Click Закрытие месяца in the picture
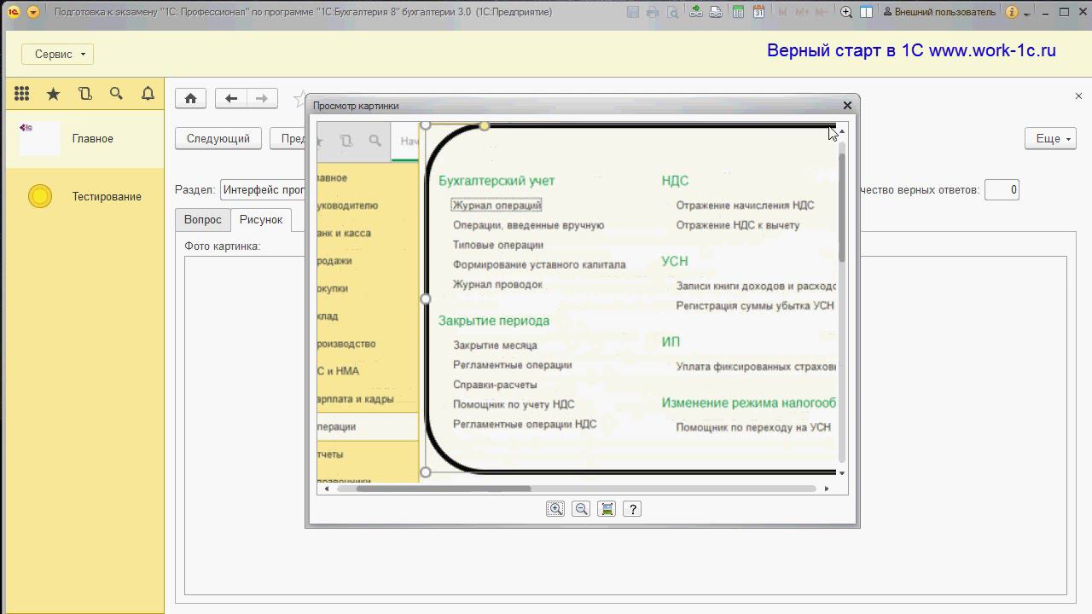 tap(495, 345)
